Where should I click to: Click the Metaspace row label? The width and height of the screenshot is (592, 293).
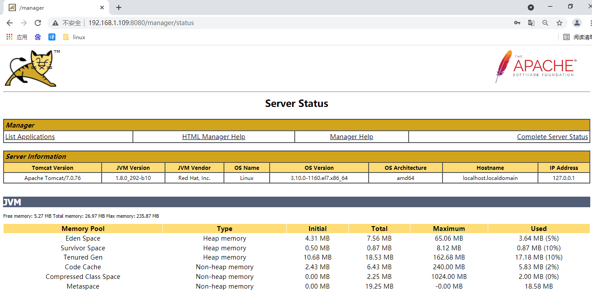[83, 286]
